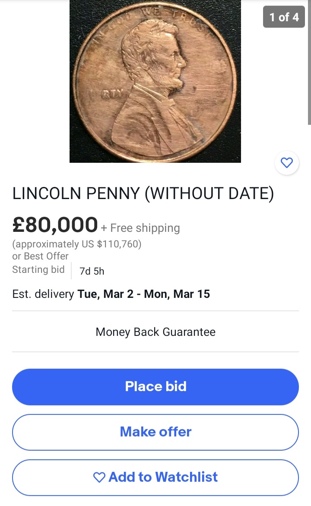
Task: Click the Est. delivery label
Action: click(43, 294)
